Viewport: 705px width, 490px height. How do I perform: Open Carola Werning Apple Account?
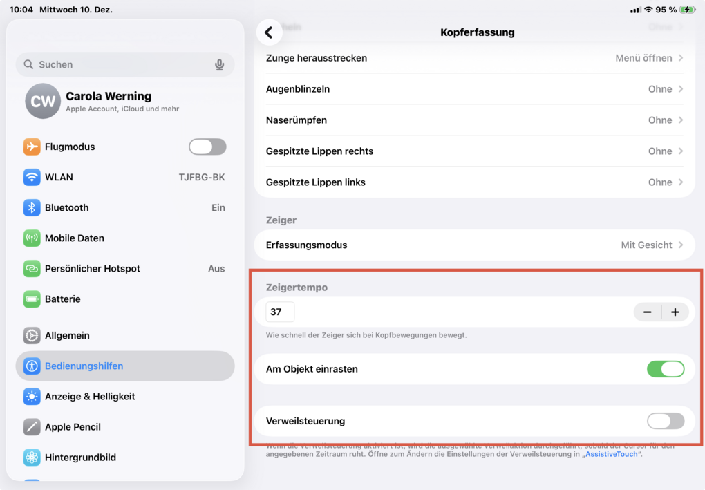pos(109,101)
